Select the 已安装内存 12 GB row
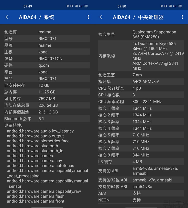This screenshot has width=188, height=208. tap(47, 85)
